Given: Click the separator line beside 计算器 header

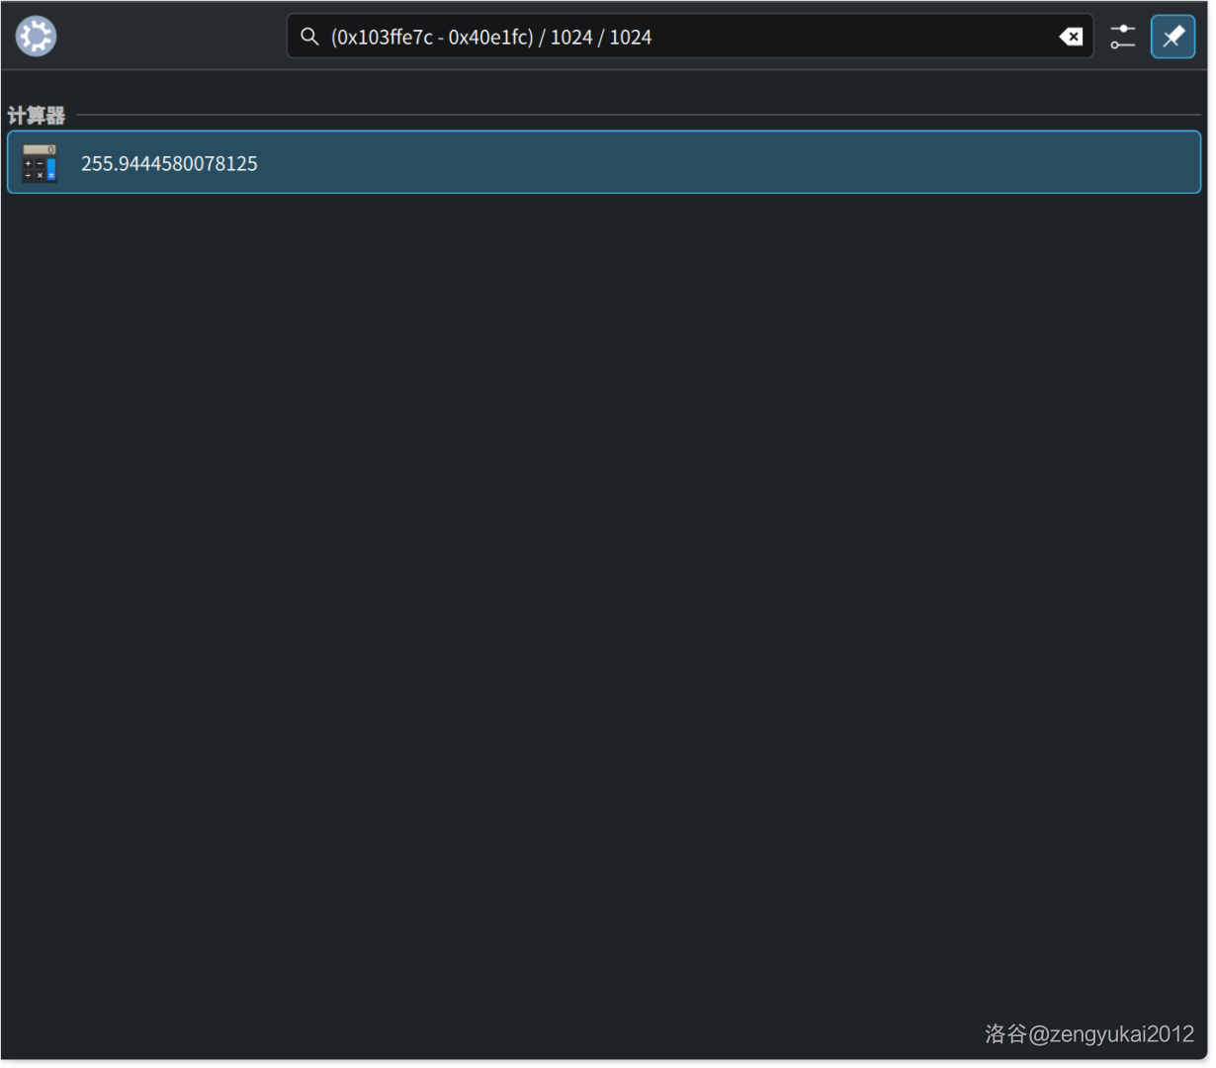Looking at the screenshot, I should point(633,116).
